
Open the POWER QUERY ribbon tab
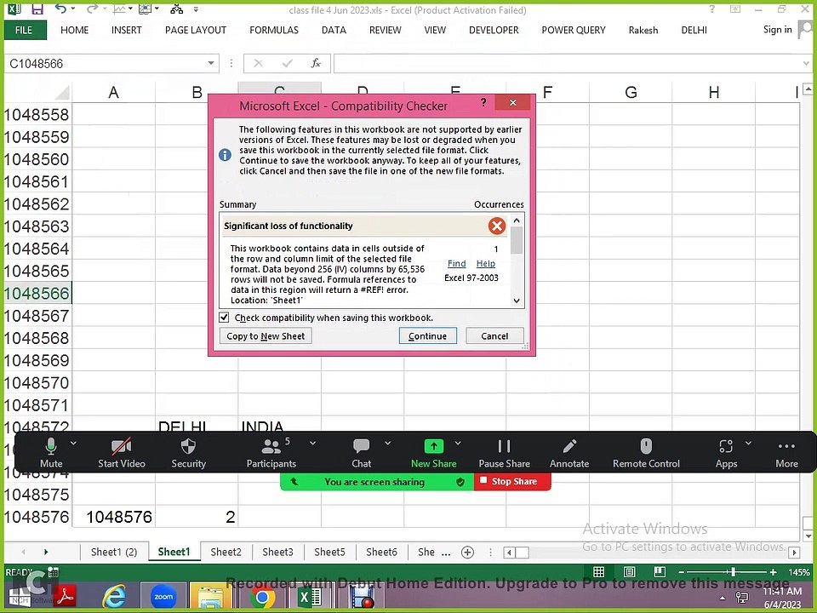click(573, 31)
